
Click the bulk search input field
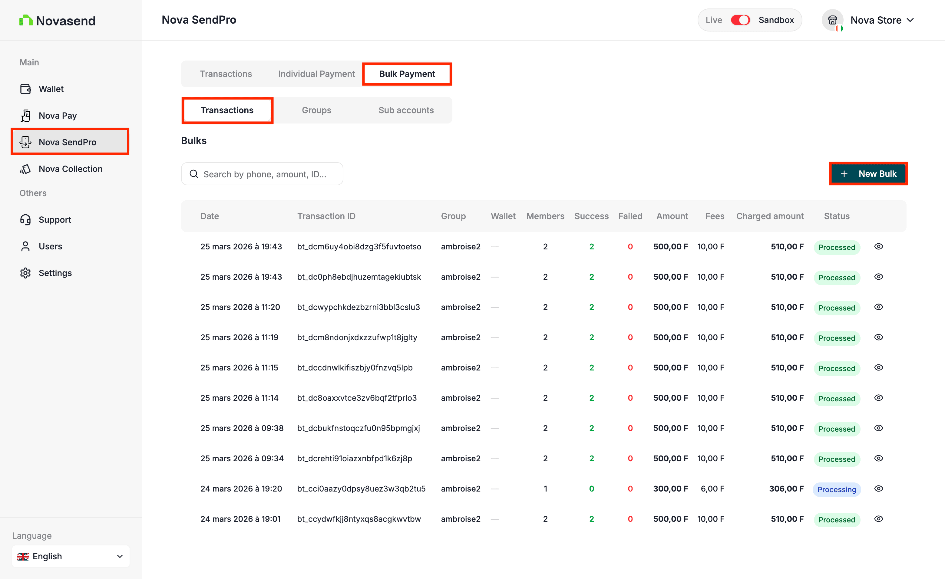point(262,174)
